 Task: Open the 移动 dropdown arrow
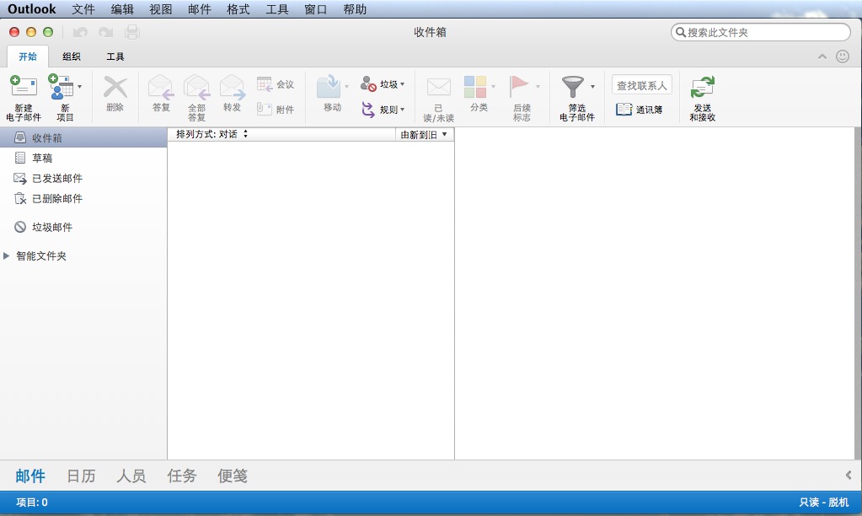(x=346, y=86)
